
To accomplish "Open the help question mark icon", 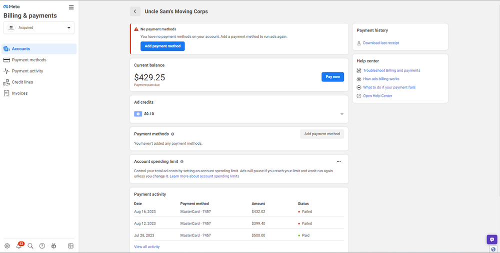I will tap(42, 246).
